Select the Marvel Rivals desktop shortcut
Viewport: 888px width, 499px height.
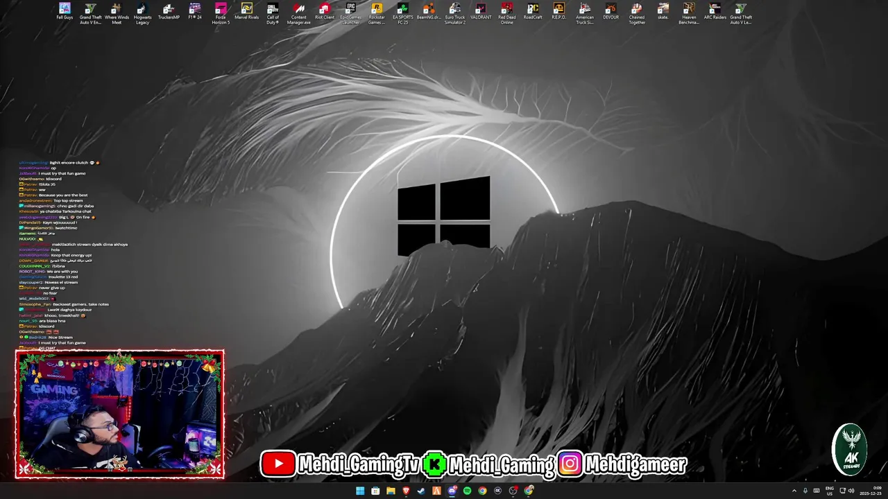pos(246,12)
